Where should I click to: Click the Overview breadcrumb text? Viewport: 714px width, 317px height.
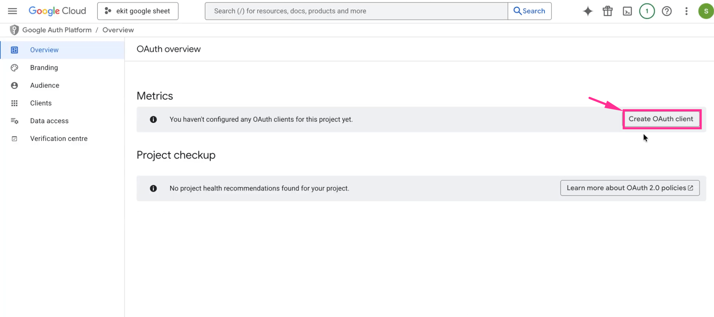point(118,30)
